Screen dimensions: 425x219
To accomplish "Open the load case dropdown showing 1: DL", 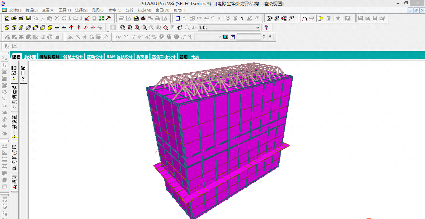I will (x=229, y=28).
